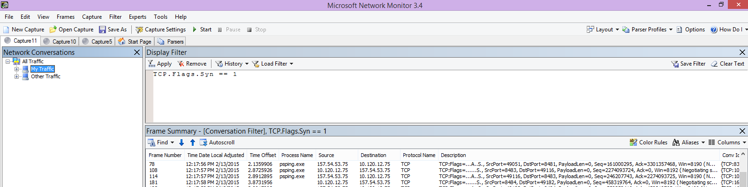Viewport: 748px width, 187px height.
Task: Click the Pause capture button
Action: click(x=229, y=30)
